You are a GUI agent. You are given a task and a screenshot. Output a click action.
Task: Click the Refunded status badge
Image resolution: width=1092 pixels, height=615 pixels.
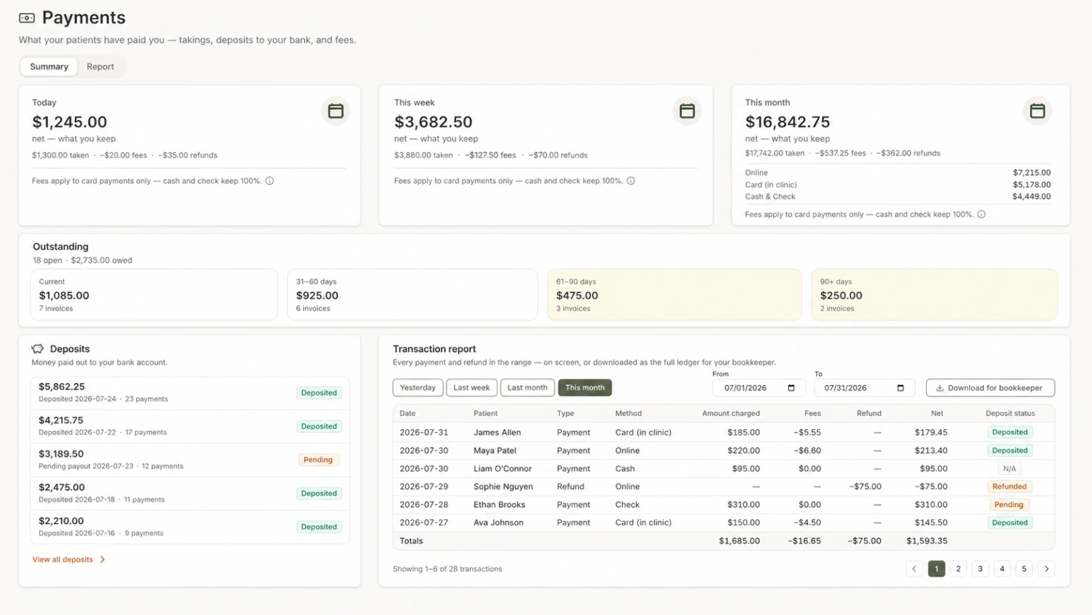pos(1009,487)
